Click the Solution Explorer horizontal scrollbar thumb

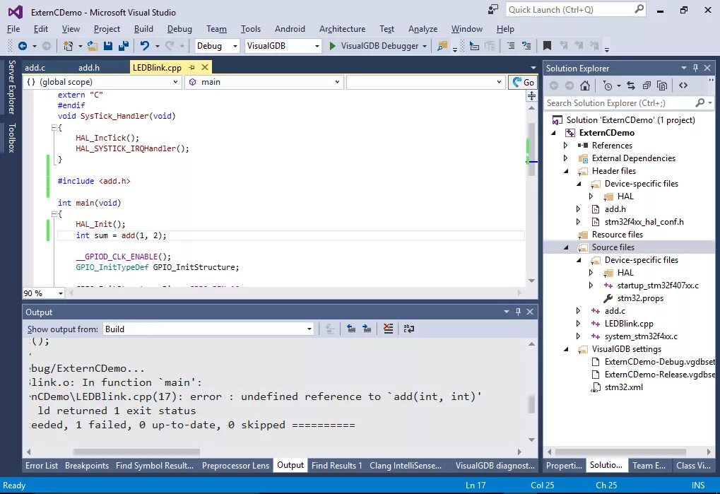click(620, 452)
